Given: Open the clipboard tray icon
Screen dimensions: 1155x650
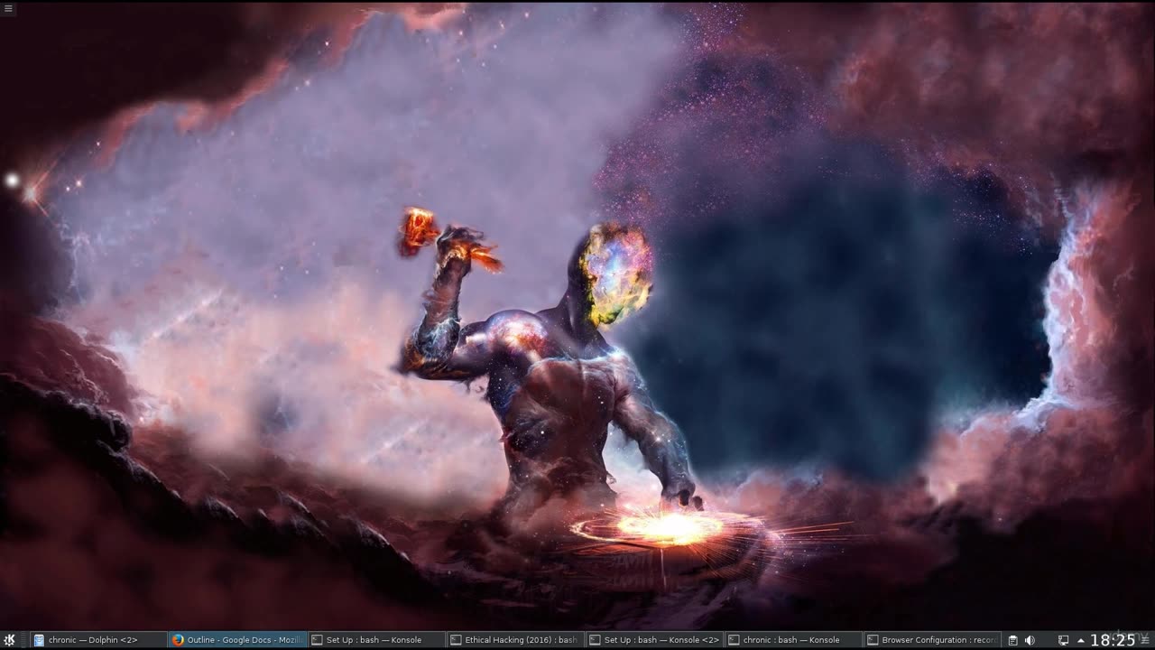Looking at the screenshot, I should (x=1013, y=640).
